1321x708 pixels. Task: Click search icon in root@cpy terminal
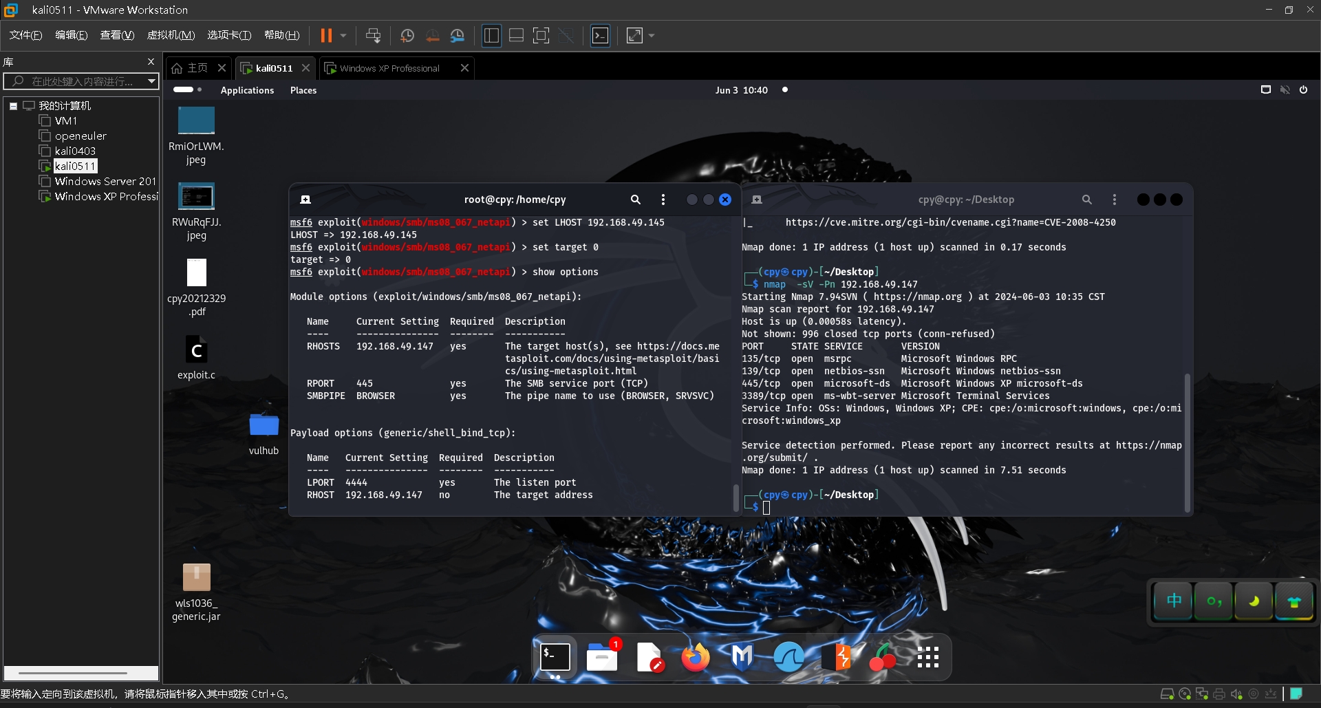coord(635,200)
